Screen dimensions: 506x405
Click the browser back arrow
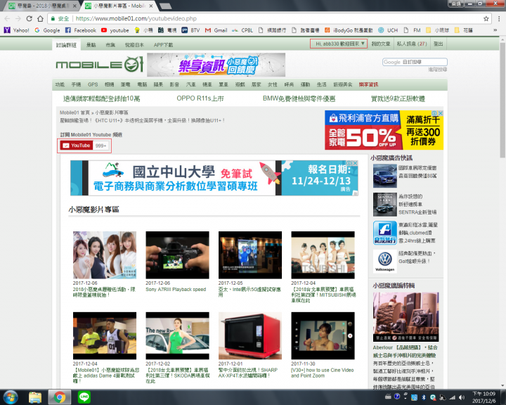click(7, 19)
